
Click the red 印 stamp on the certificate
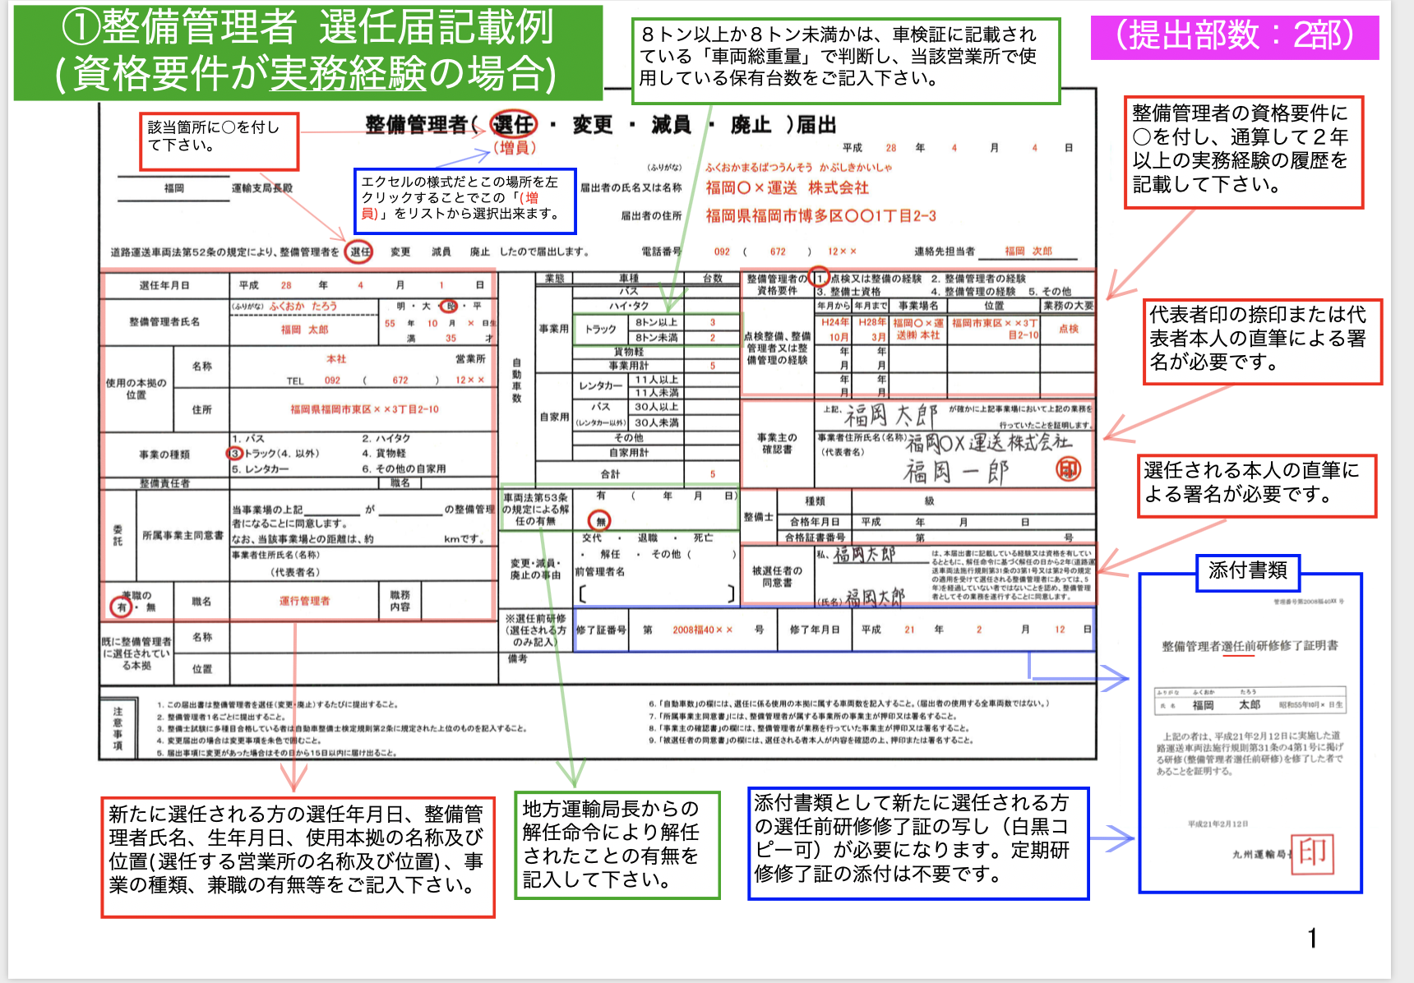tap(1313, 854)
